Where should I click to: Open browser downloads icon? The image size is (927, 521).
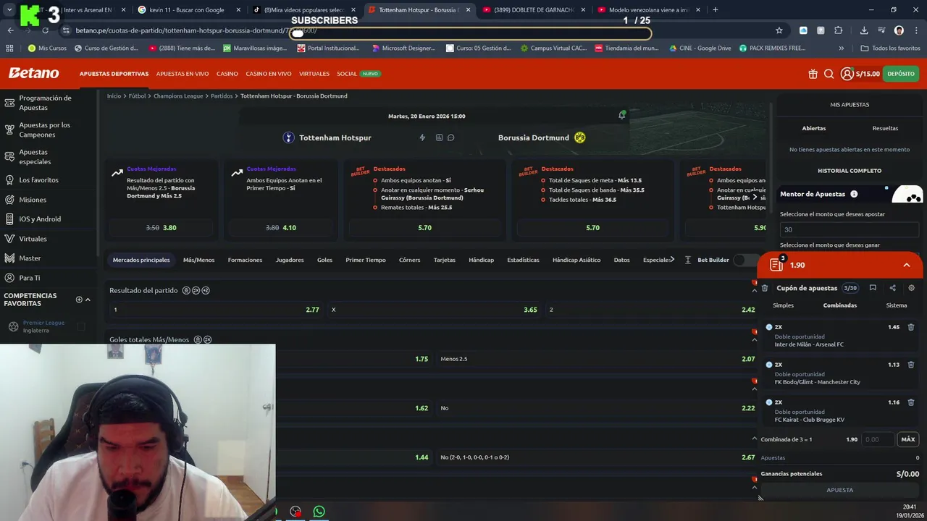pyautogui.click(x=864, y=30)
